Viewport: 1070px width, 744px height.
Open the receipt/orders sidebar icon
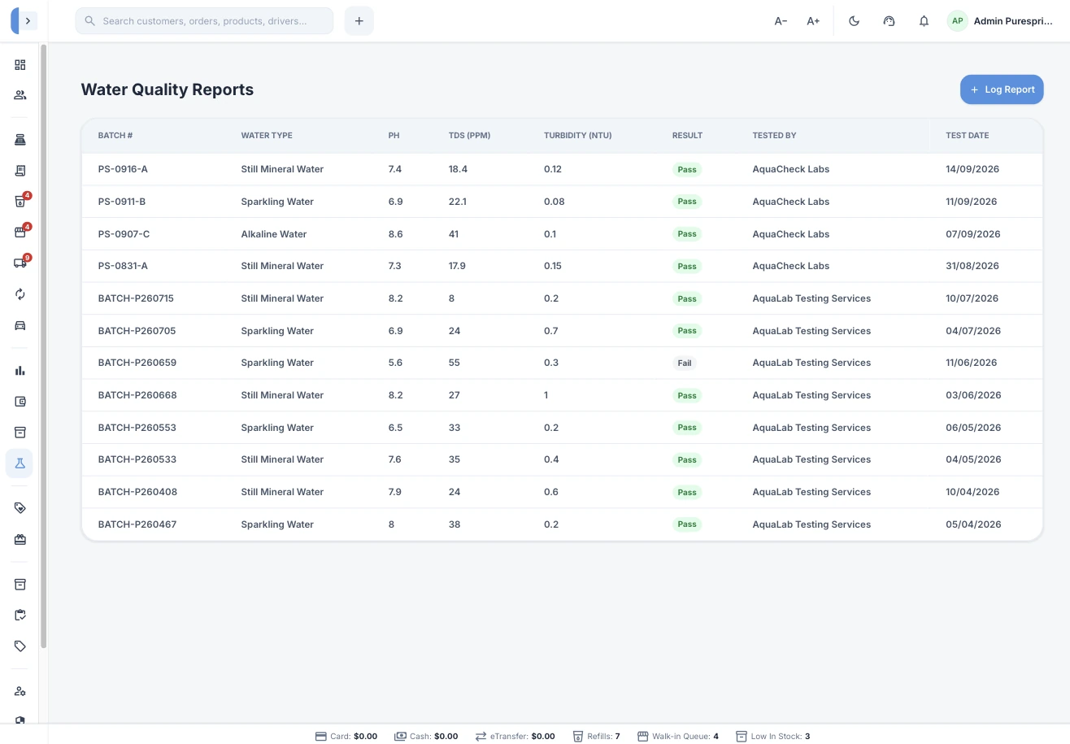20,171
